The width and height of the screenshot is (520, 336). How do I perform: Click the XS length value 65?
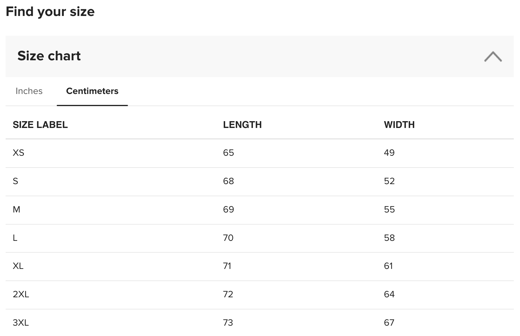pyautogui.click(x=228, y=153)
